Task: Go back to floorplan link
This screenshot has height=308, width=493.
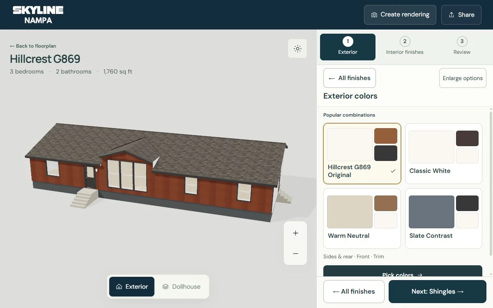Action: (33, 46)
